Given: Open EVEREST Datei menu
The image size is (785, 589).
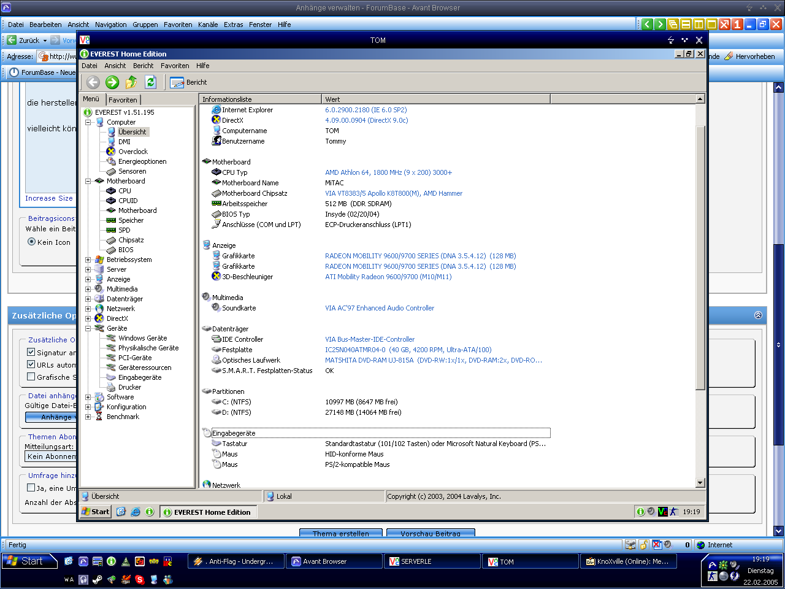Looking at the screenshot, I should 90,66.
